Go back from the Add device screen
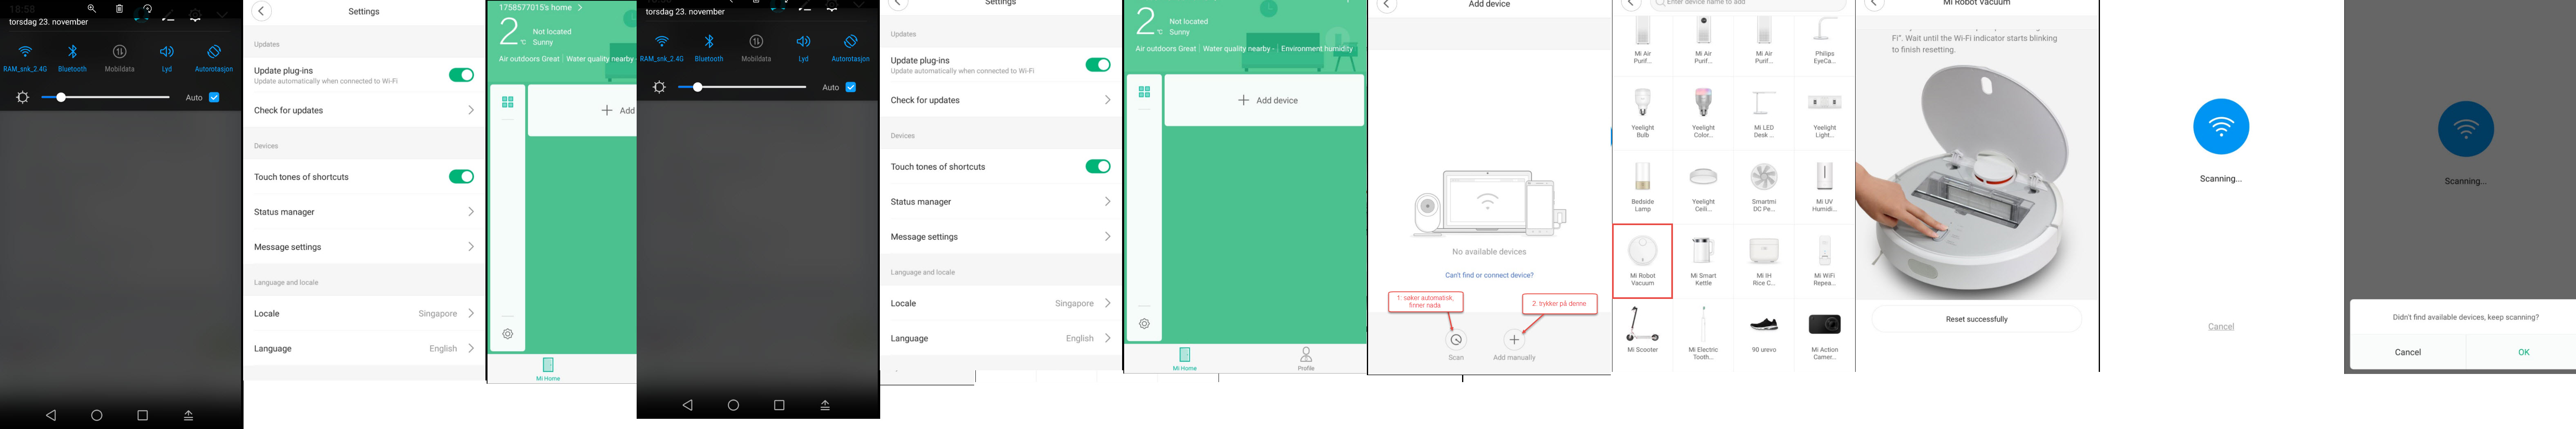Image resolution: width=2576 pixels, height=429 pixels. pos(1386,5)
